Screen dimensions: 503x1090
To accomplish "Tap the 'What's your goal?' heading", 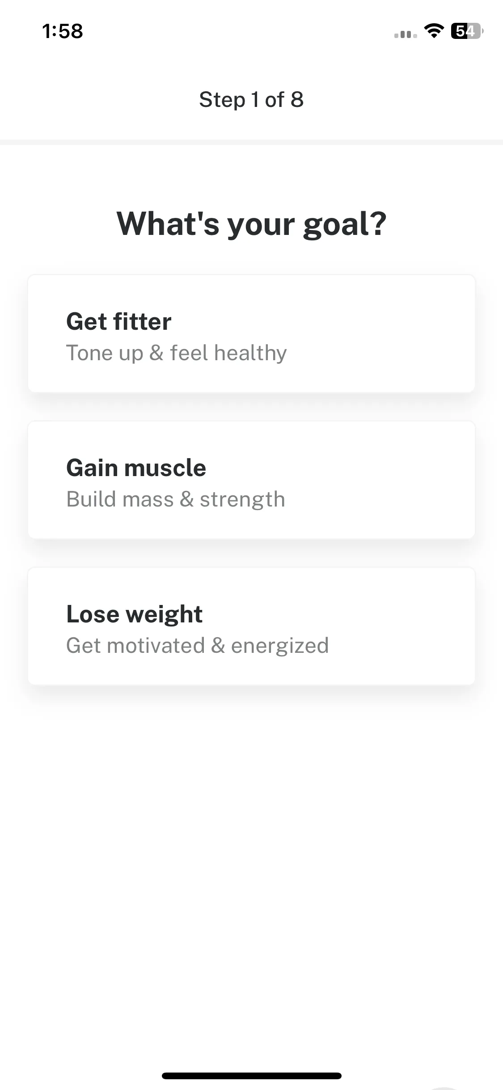I will pos(251,224).
